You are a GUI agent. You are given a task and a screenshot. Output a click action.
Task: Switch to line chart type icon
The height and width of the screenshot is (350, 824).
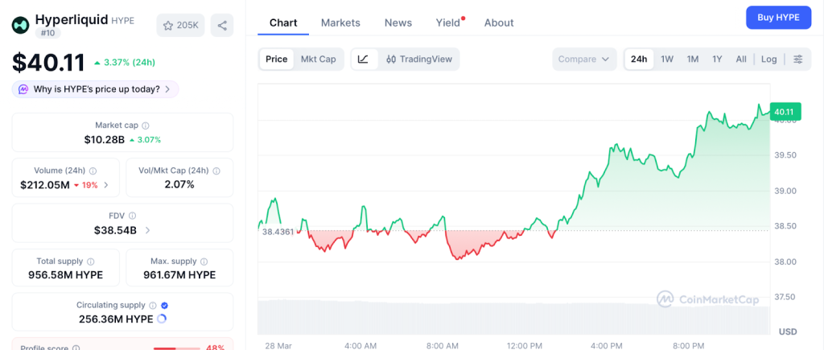click(364, 59)
